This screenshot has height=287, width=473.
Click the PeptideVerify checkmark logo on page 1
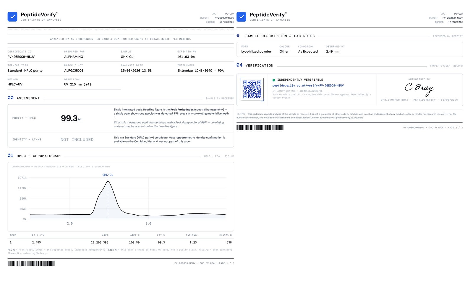click(x=12, y=17)
